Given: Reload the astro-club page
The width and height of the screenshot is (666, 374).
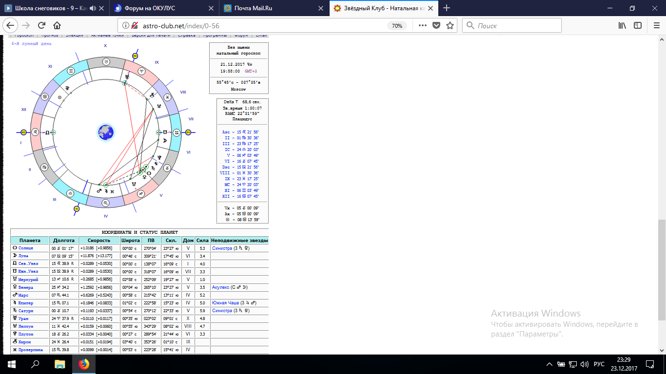Looking at the screenshot, I should (x=41, y=25).
